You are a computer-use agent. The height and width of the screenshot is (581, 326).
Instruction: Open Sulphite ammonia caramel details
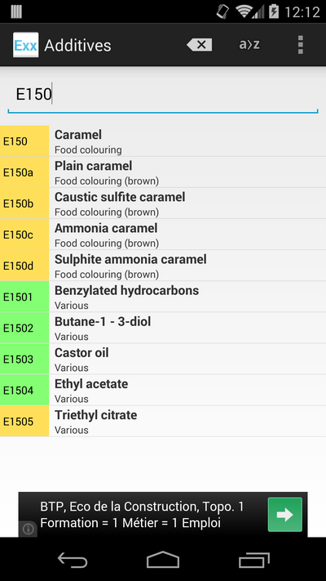[163, 266]
